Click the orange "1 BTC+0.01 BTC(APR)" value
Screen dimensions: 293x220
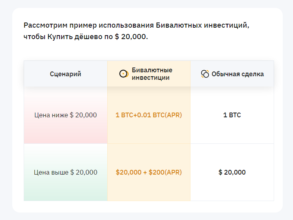pos(149,115)
